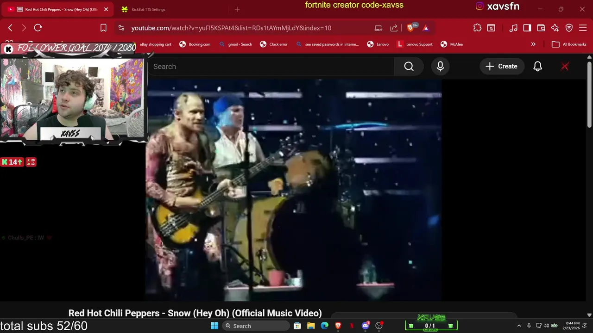Toggle the browser sidebar panel

tap(527, 28)
